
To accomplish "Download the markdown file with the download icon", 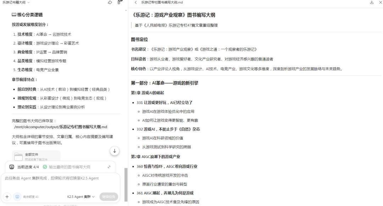I will [372, 2].
